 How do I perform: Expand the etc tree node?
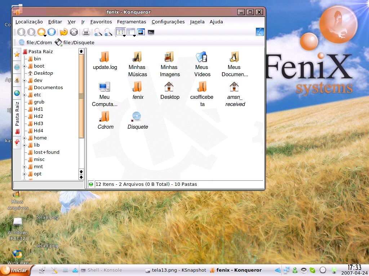point(24,95)
